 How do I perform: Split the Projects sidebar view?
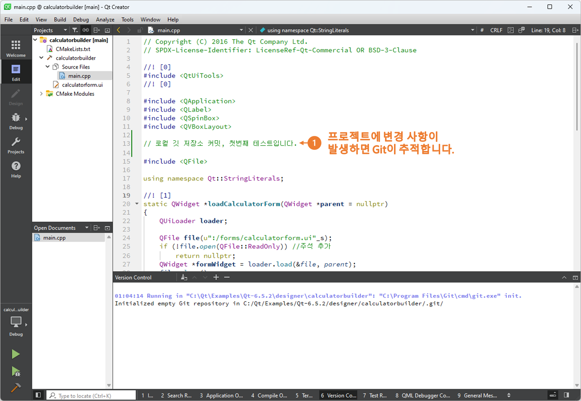tap(97, 30)
